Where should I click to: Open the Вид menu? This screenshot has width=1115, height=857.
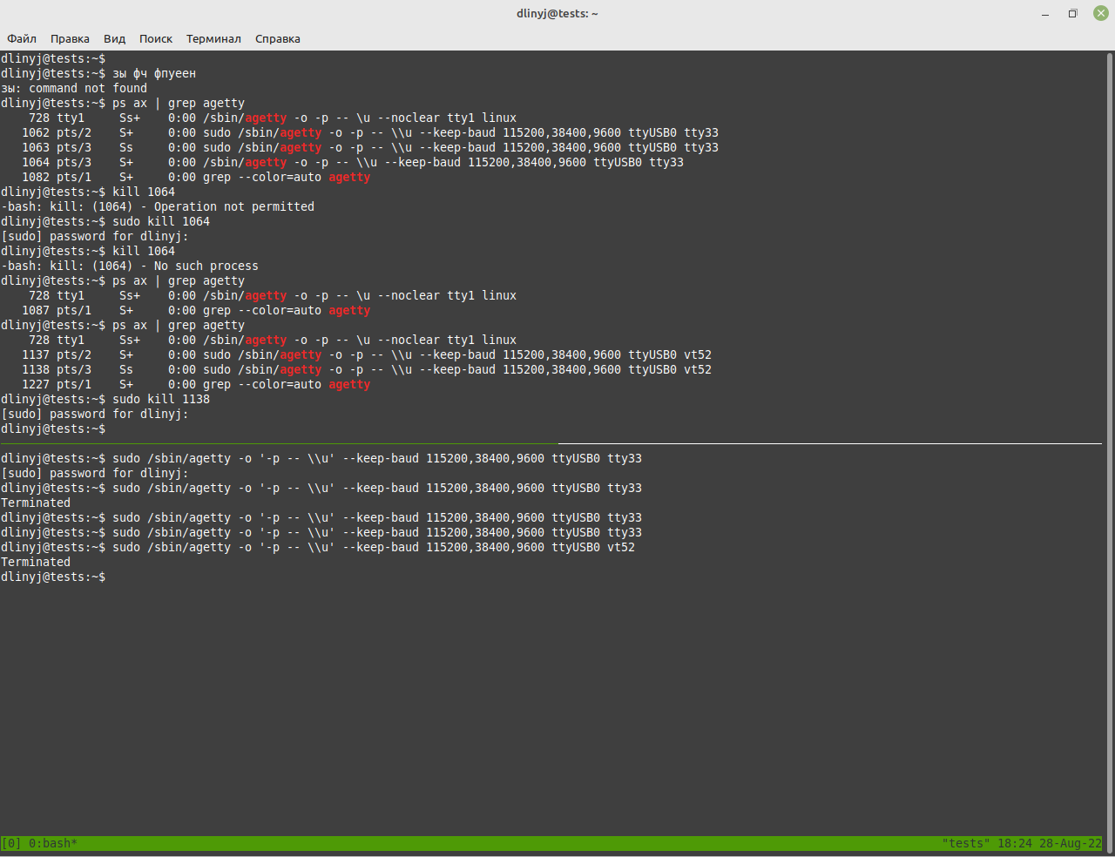[x=114, y=38]
